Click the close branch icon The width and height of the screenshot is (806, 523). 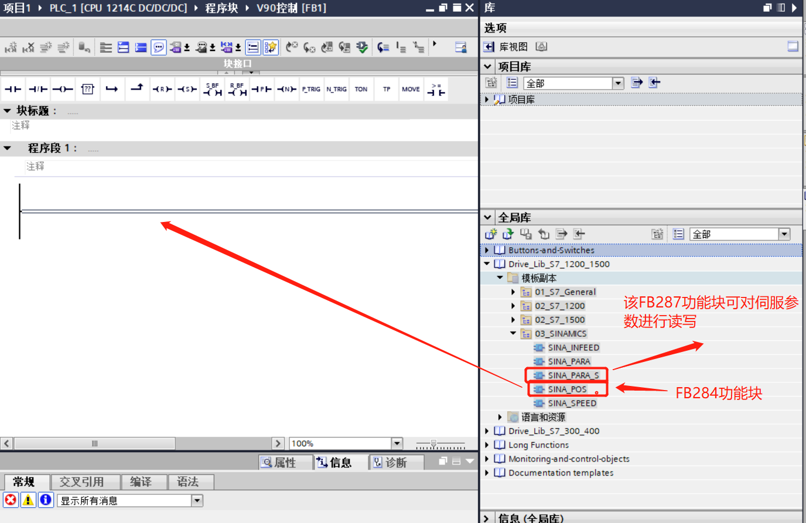click(x=137, y=89)
